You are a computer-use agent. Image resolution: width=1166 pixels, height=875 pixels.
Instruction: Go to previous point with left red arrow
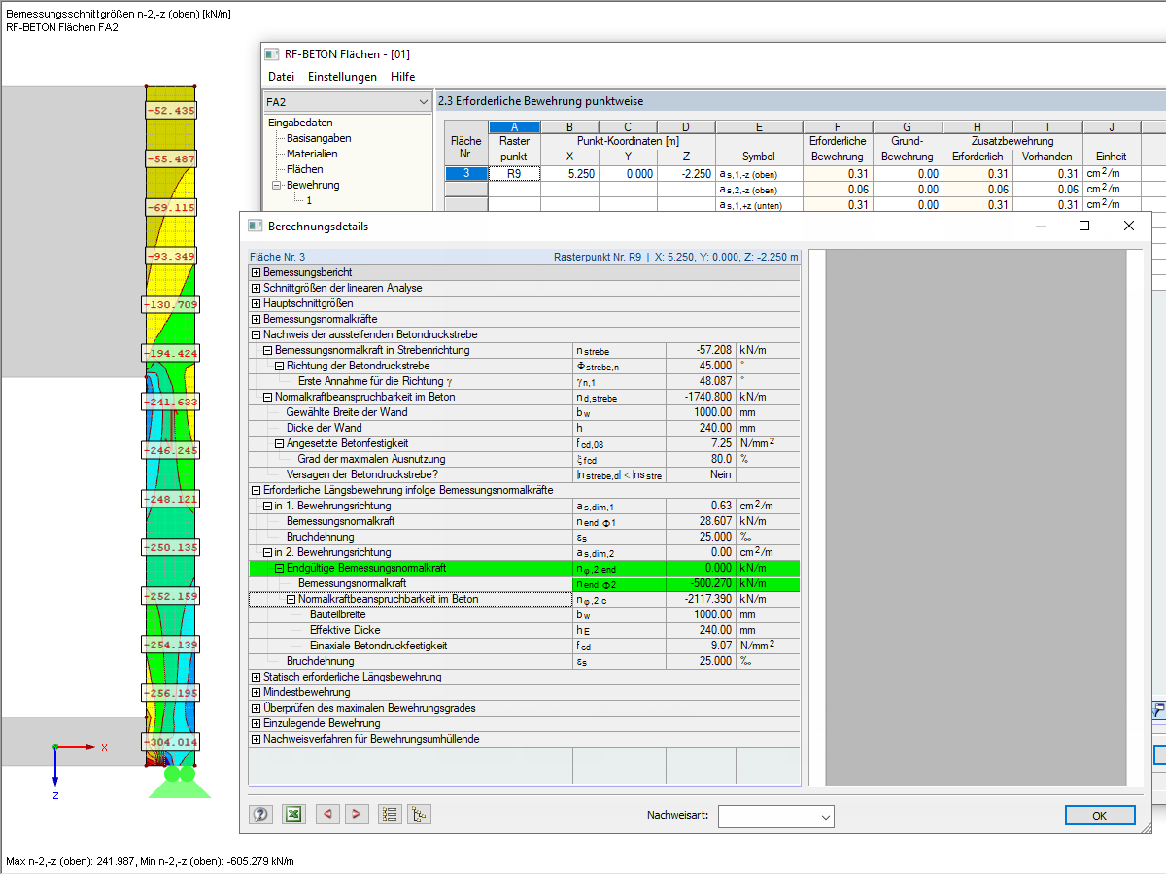coord(327,815)
